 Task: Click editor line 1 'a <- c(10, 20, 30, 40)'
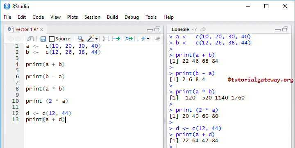[64, 46]
